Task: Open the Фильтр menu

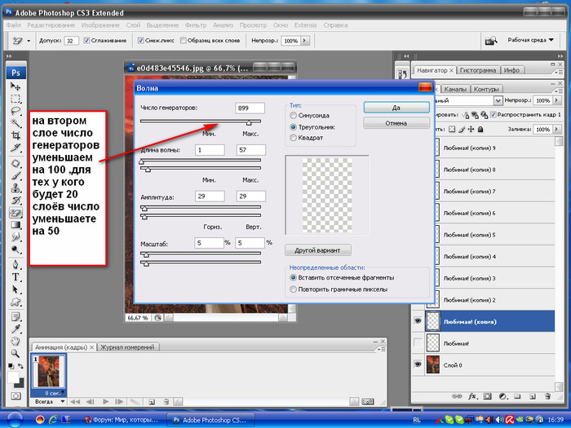Action: pyautogui.click(x=196, y=25)
